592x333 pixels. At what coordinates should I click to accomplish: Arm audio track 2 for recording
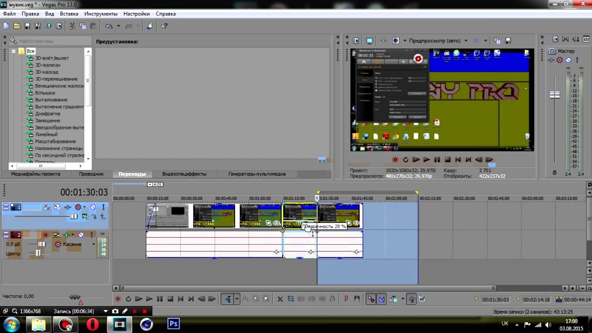point(46,235)
